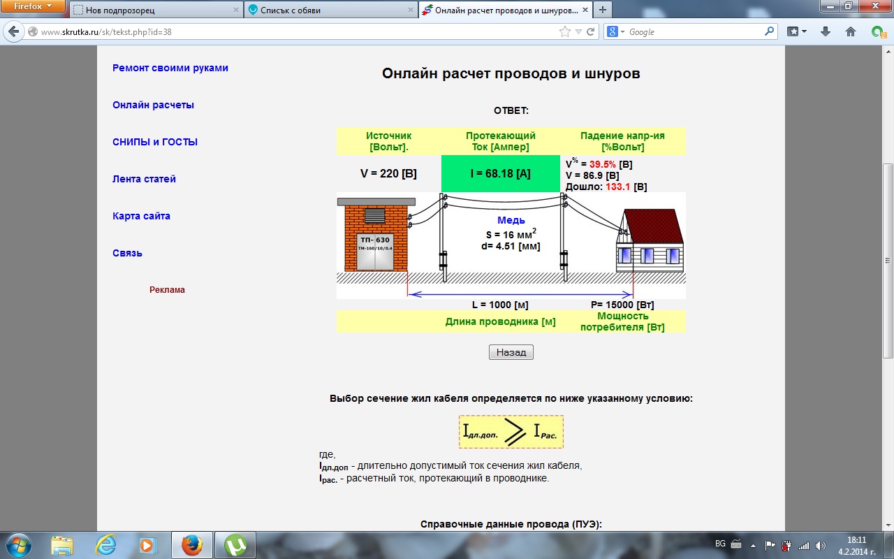
Task: Click the green addon icon with badge
Action: tap(877, 32)
